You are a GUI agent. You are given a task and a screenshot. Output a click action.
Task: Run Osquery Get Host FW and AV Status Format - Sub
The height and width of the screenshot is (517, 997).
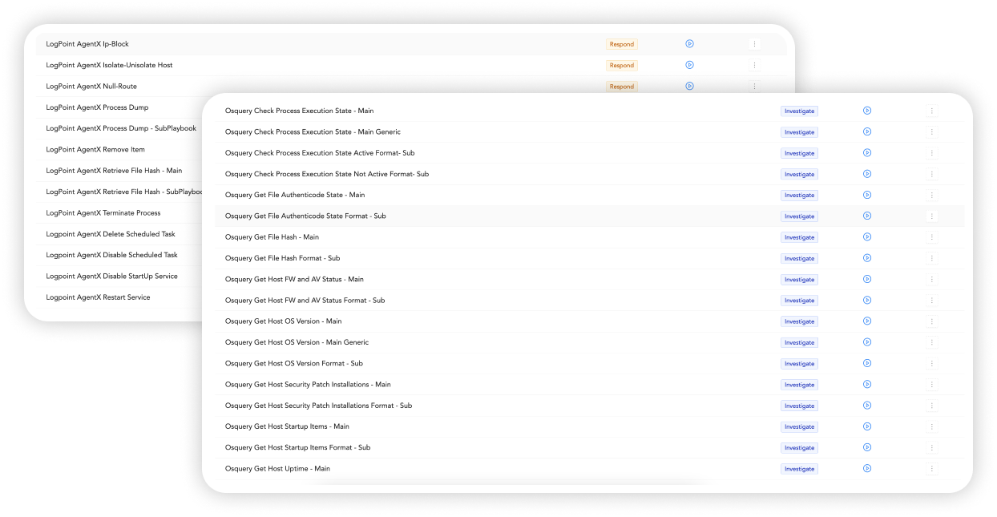pos(867,300)
